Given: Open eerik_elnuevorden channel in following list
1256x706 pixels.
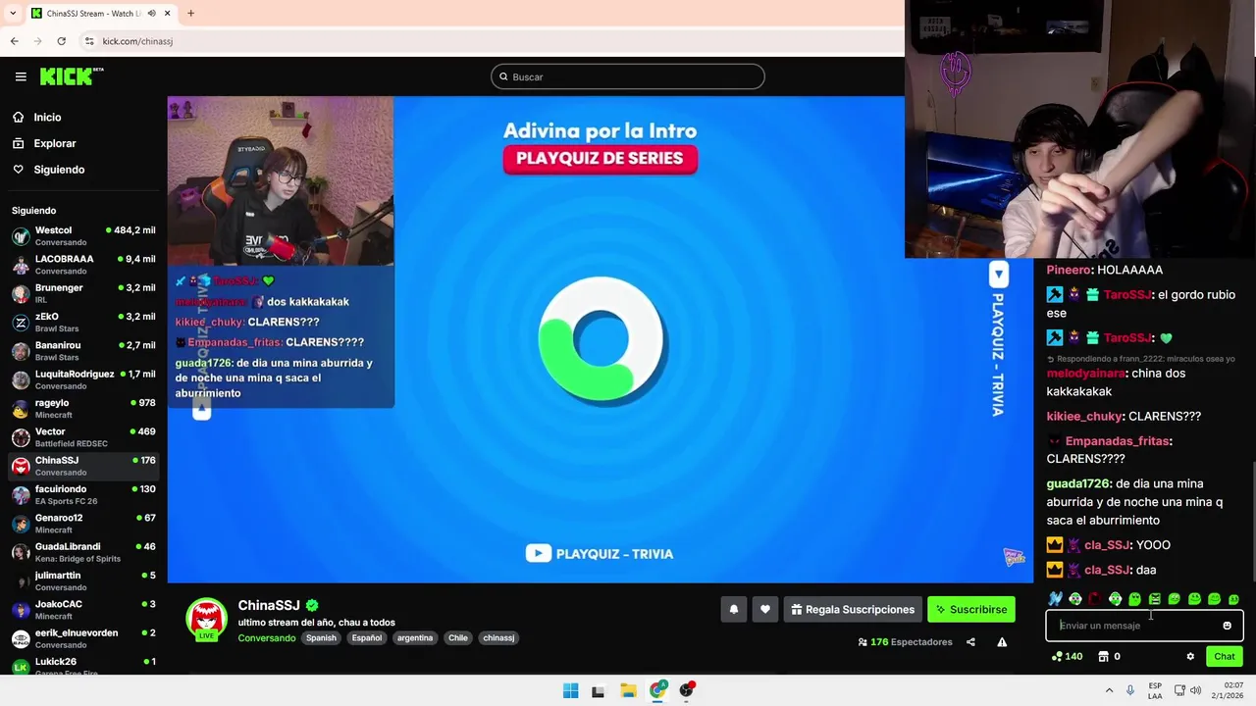Looking at the screenshot, I should tap(83, 638).
